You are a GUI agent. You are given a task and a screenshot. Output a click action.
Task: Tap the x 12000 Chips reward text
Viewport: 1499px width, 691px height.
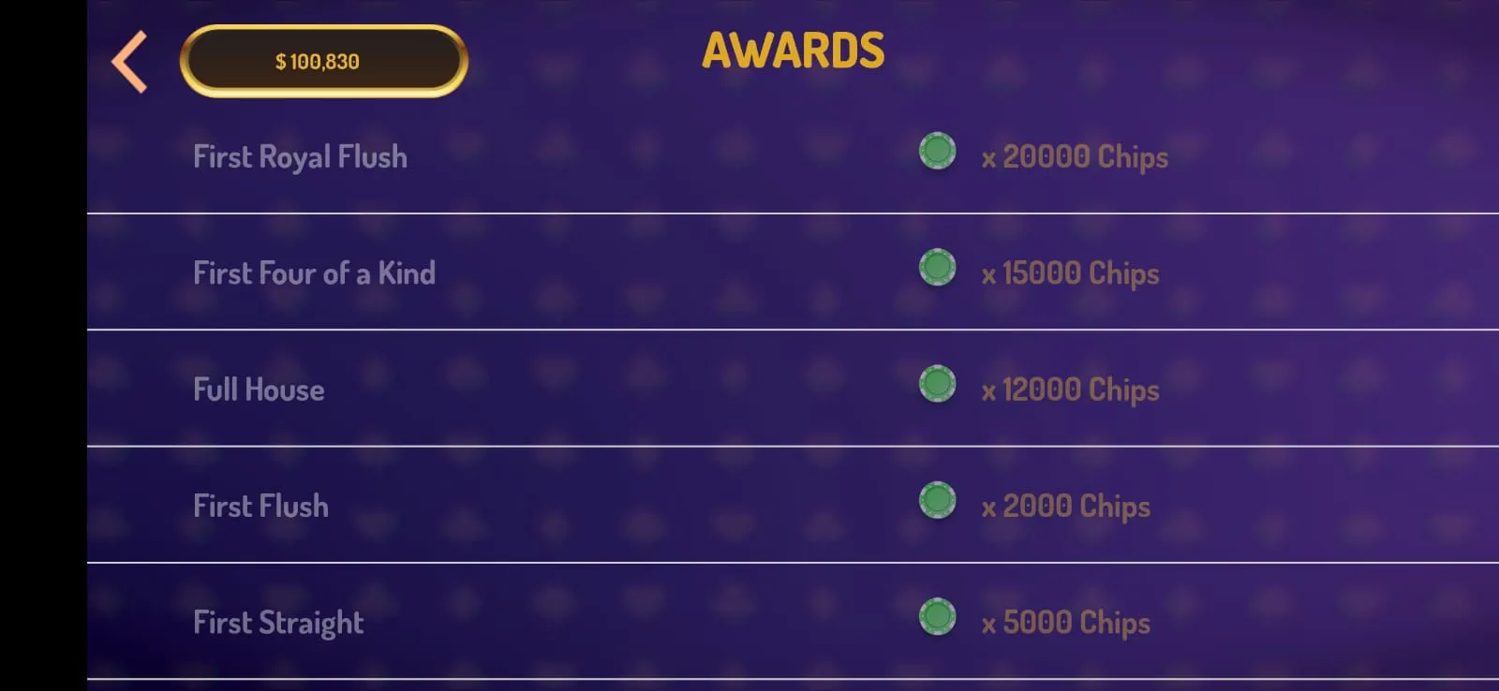click(x=1070, y=390)
